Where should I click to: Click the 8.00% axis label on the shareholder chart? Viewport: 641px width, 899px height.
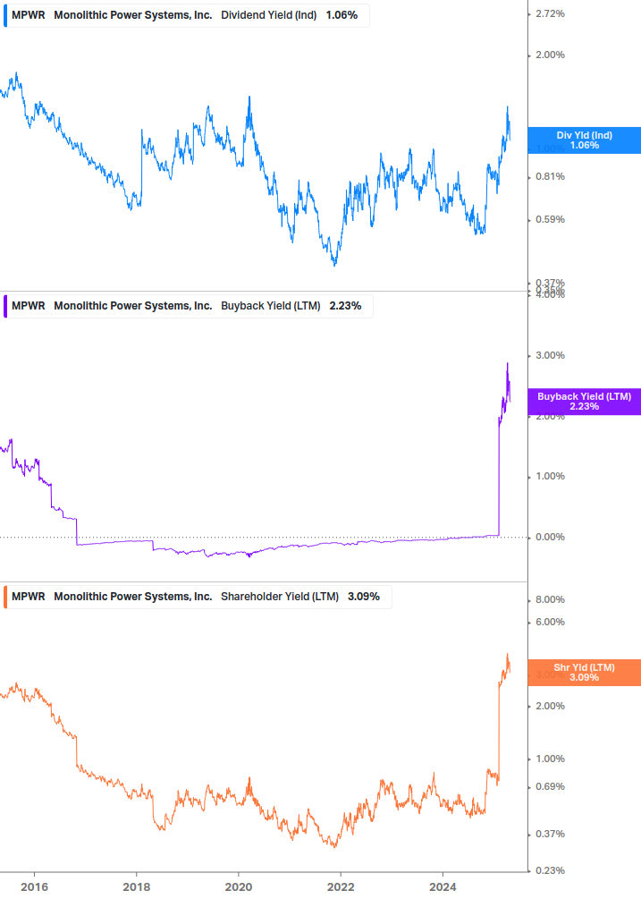click(x=550, y=599)
